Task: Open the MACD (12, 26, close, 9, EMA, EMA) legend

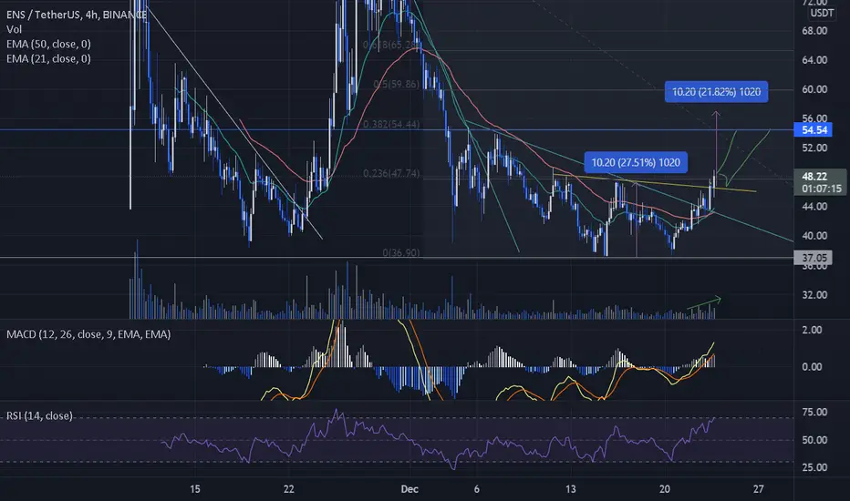Action: coord(88,334)
